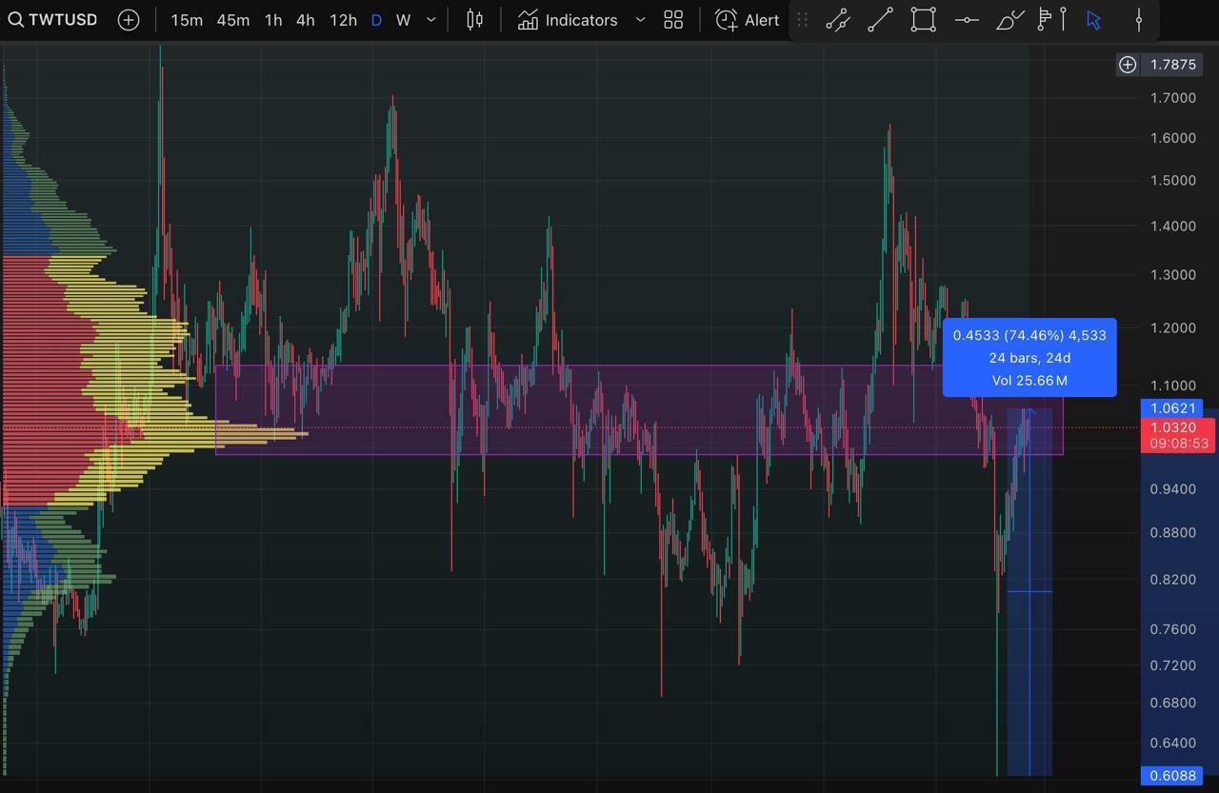This screenshot has width=1219, height=793.
Task: Select the purple rectangle zone on chart
Action: point(639,409)
